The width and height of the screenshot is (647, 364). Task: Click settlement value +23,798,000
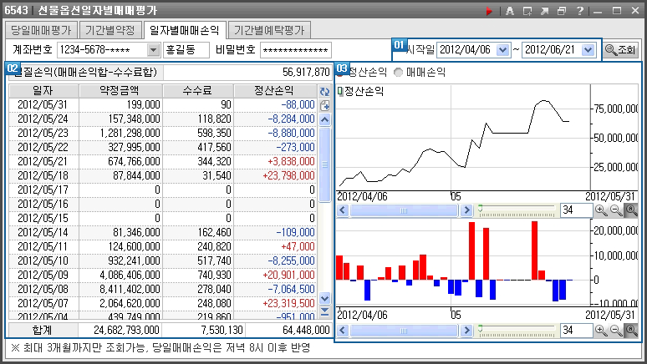click(x=288, y=175)
